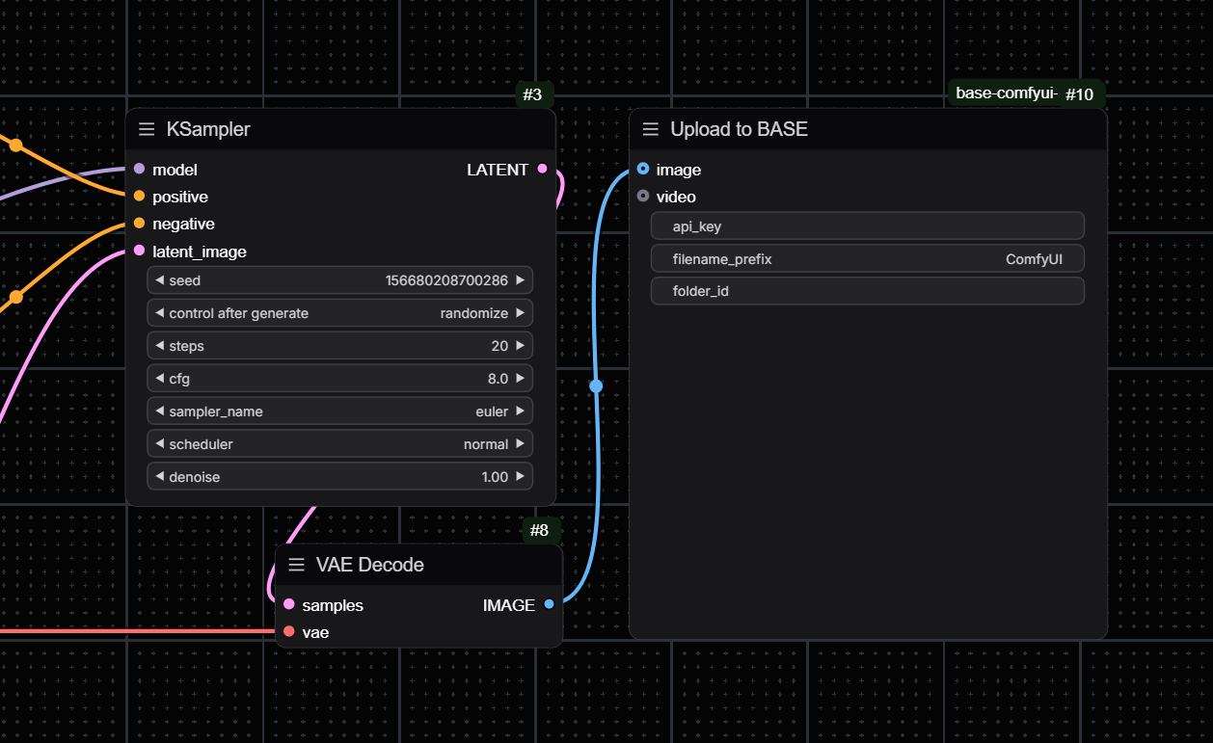Image resolution: width=1213 pixels, height=743 pixels.
Task: Click the image input socket on Upload to BASE
Action: pyautogui.click(x=642, y=169)
